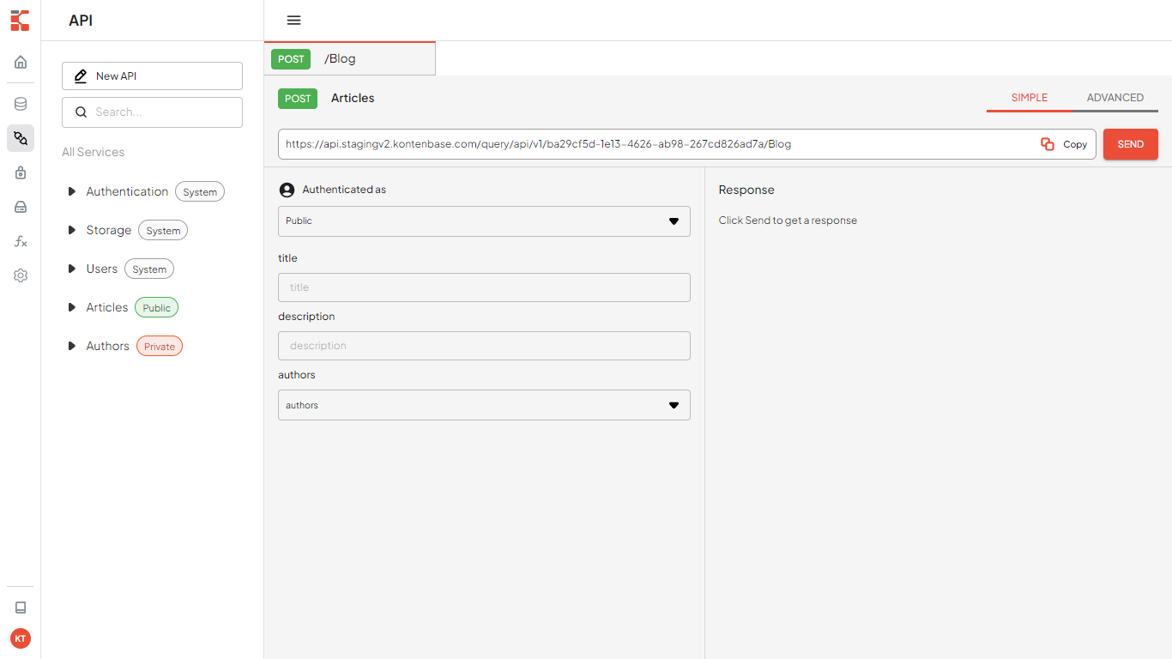1172x659 pixels.
Task: Toggle the hamburger menu icon
Action: coord(293,21)
